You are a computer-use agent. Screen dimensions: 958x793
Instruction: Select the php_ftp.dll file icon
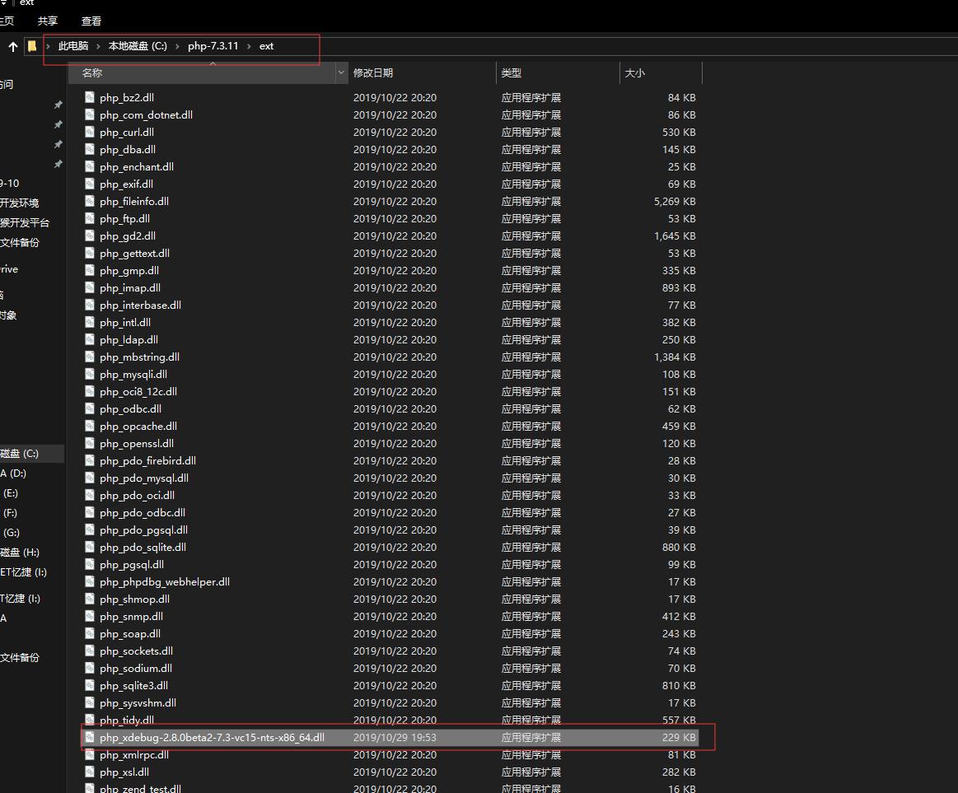point(89,218)
